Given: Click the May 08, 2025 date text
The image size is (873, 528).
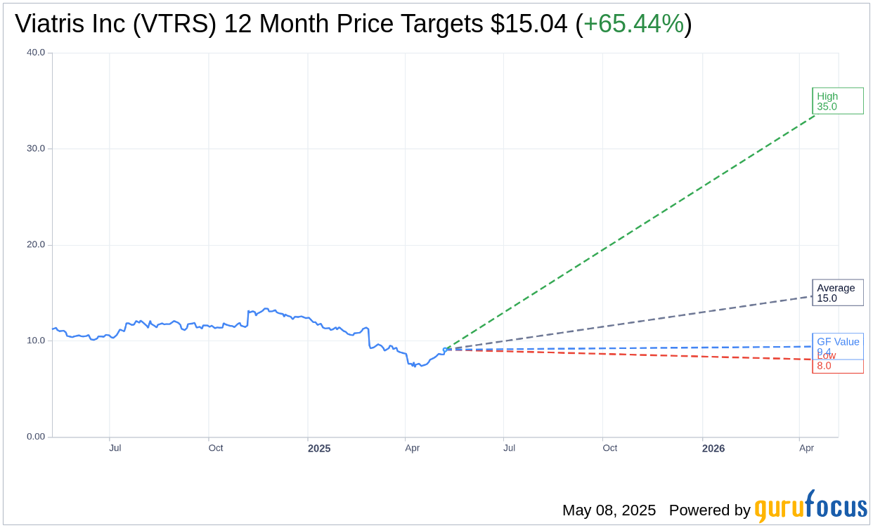Looking at the screenshot, I should click(x=609, y=510).
